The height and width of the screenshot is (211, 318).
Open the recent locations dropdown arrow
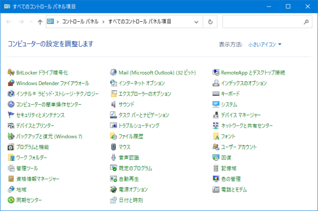[x=31, y=22]
